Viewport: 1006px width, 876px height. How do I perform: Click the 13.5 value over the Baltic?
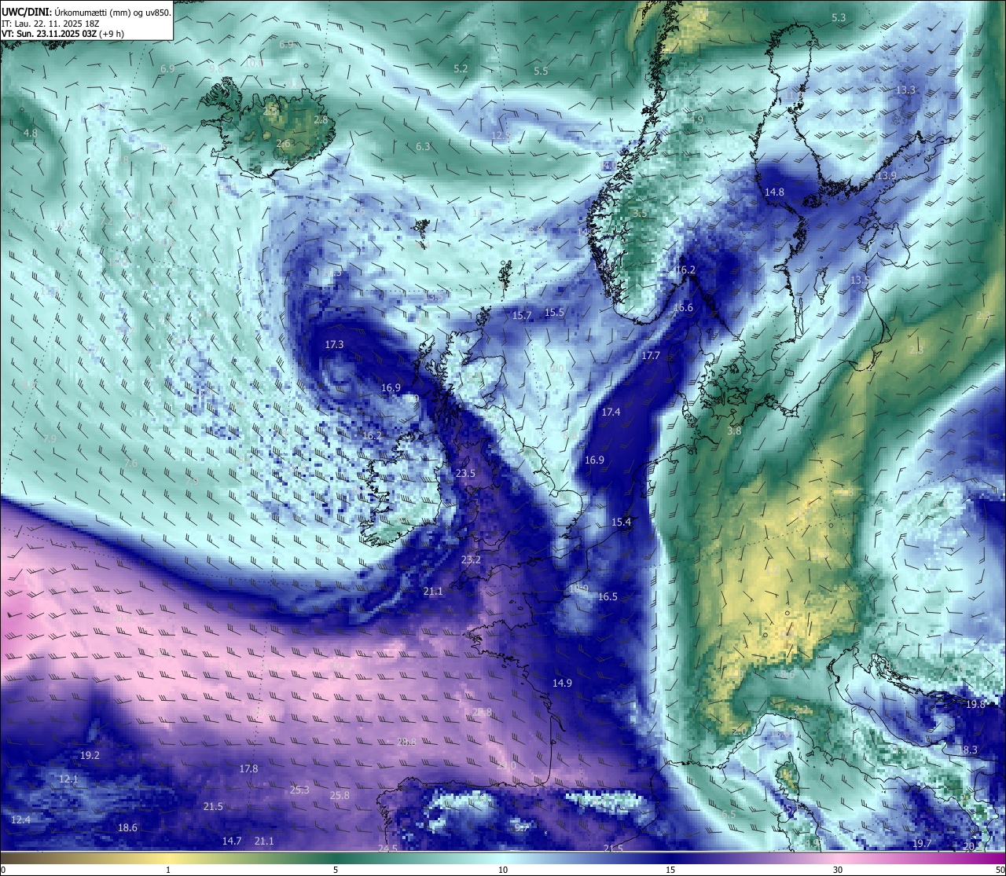pos(860,280)
